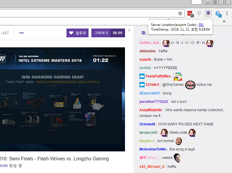The width and height of the screenshot is (232, 173).
Task: Click the blue globe extension icon
Action: [218, 14]
